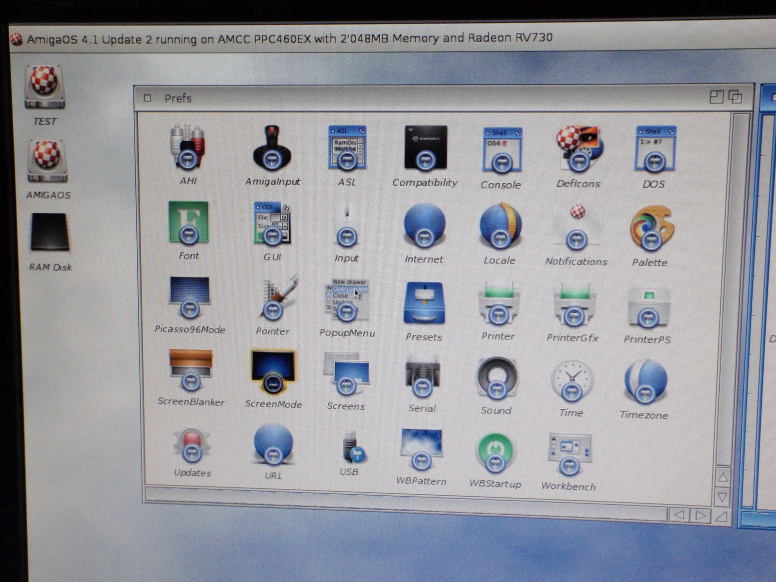The image size is (776, 582).
Task: Open the Screens preferences icon
Action: 346,373
